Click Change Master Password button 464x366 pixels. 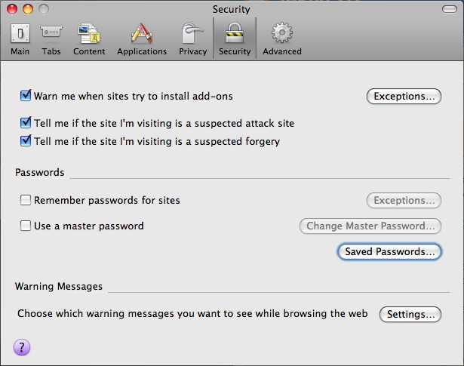coord(370,226)
